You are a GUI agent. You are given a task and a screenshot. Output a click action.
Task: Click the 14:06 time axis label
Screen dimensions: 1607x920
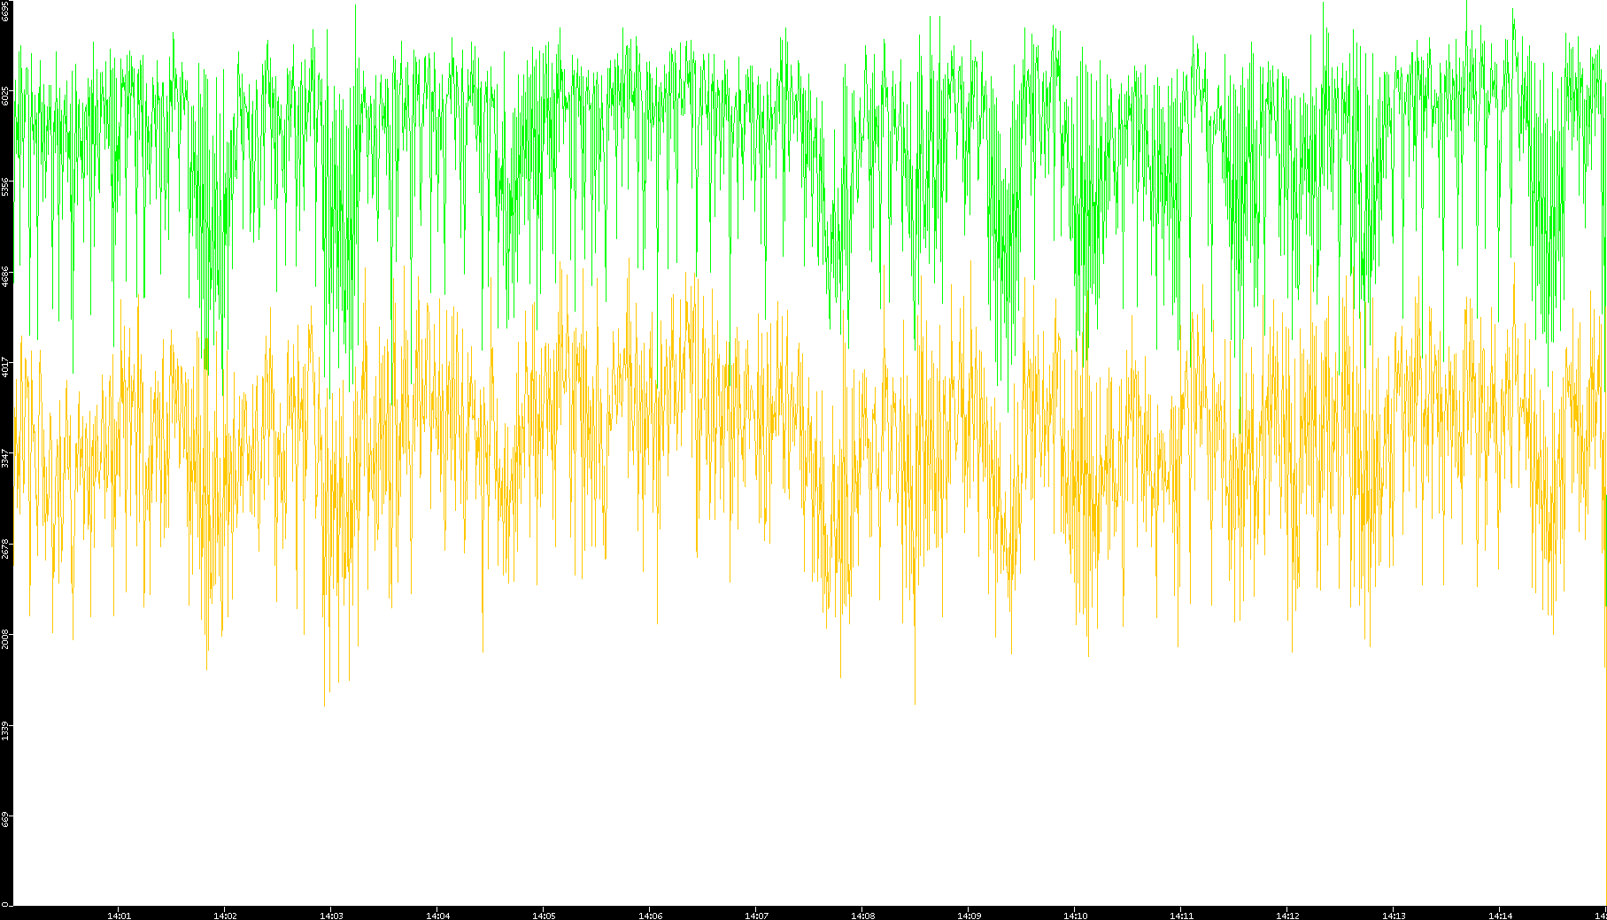coord(650,916)
